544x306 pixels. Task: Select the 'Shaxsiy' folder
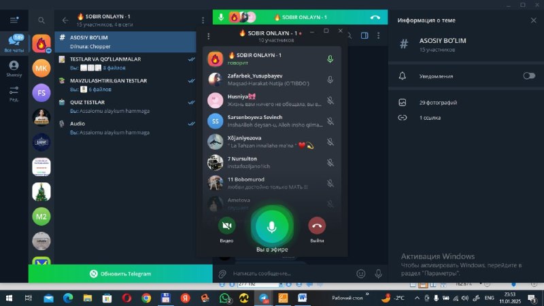(x=14, y=69)
